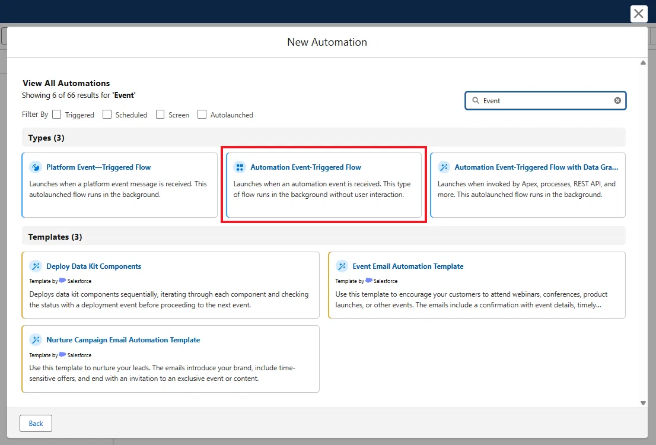
Task: Click the Triggered filter label
Action: point(79,115)
